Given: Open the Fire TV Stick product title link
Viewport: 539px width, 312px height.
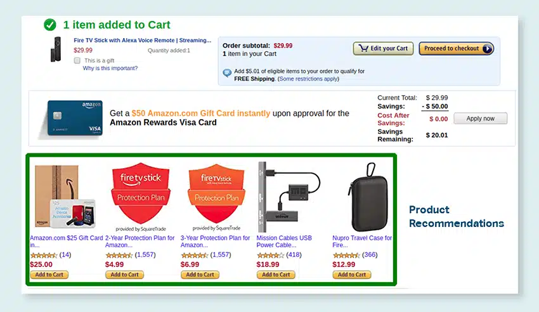Looking at the screenshot, I should pos(142,40).
